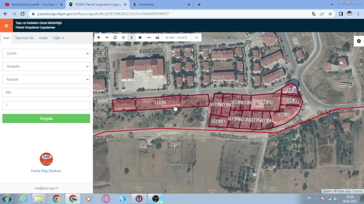
Task: Click the ada field containing 805
Action: pyautogui.click(x=46, y=92)
